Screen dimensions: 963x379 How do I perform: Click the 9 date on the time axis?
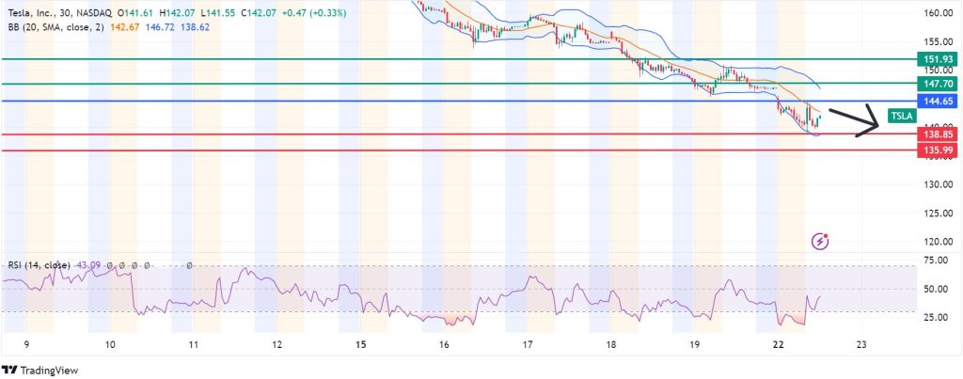[27, 345]
